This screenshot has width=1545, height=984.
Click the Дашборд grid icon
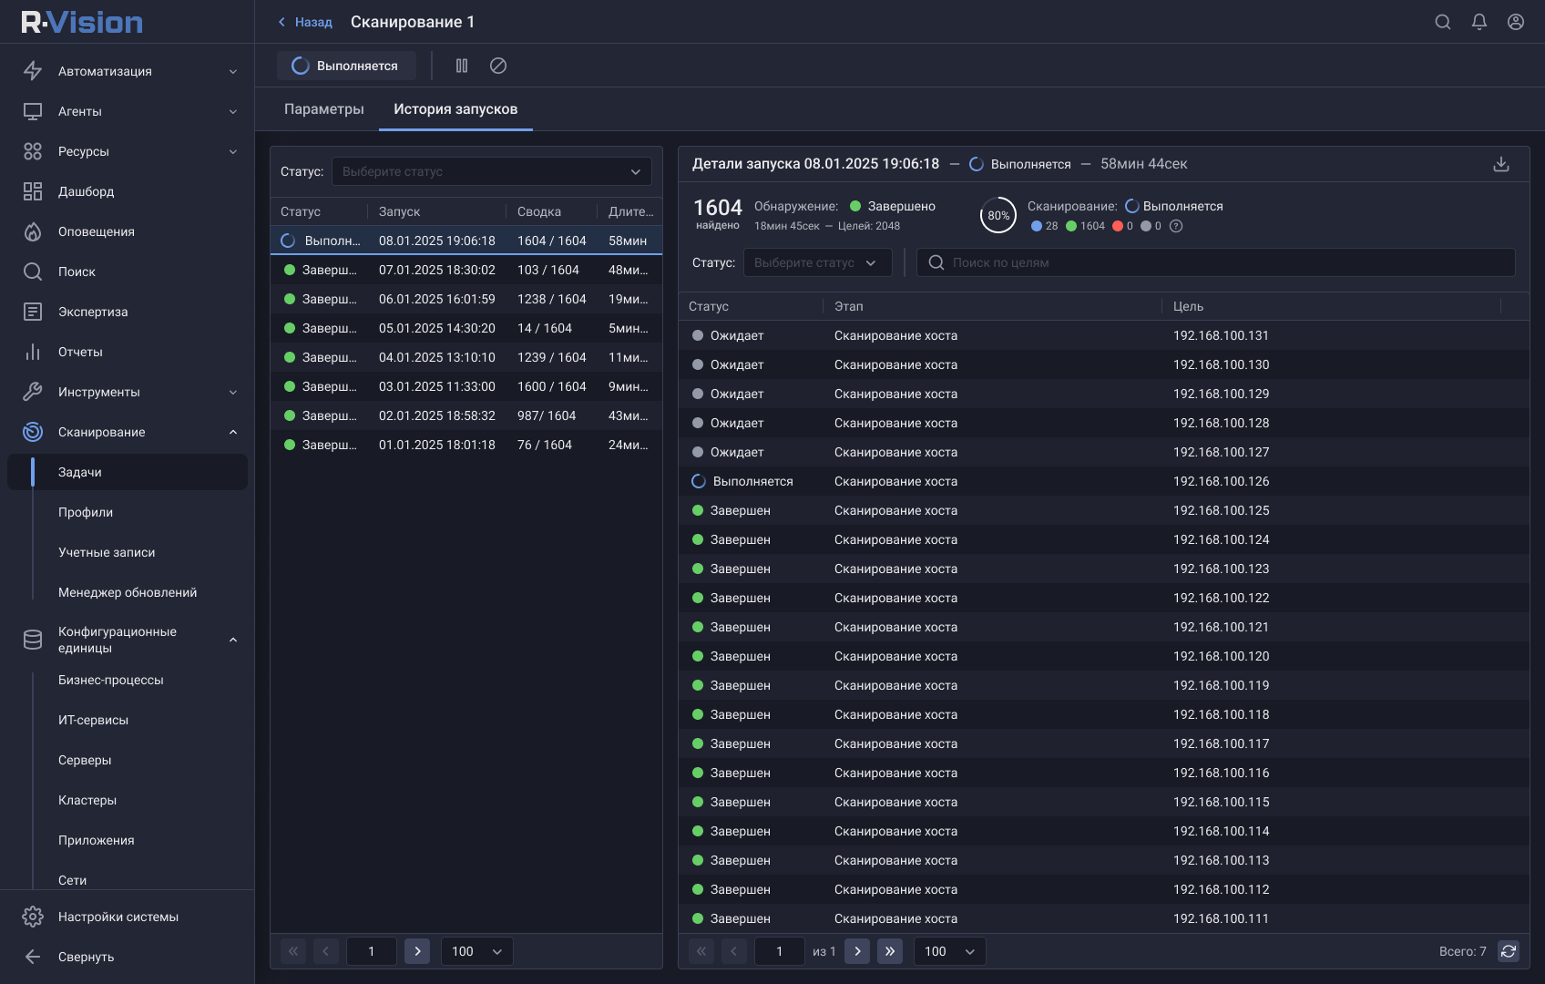[33, 191]
